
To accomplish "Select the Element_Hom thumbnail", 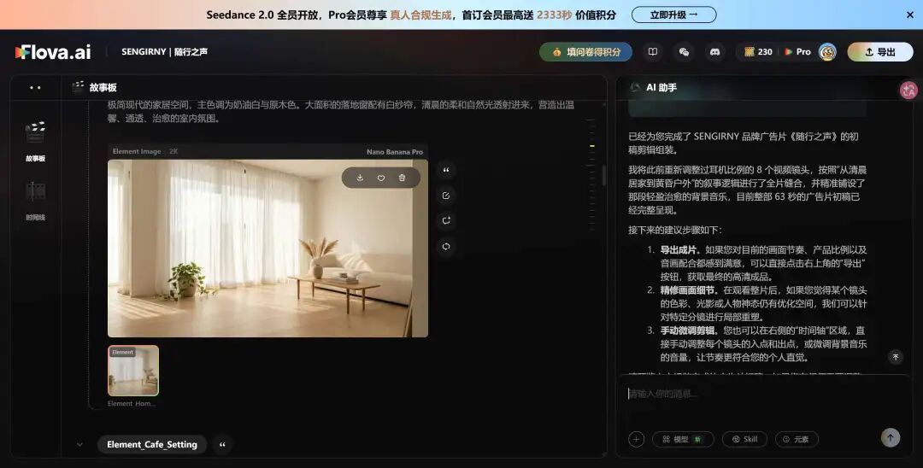I will point(133,371).
